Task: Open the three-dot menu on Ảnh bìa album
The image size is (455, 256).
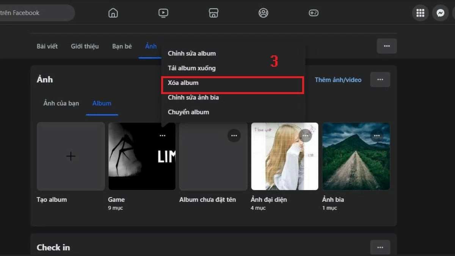Action: point(377,135)
